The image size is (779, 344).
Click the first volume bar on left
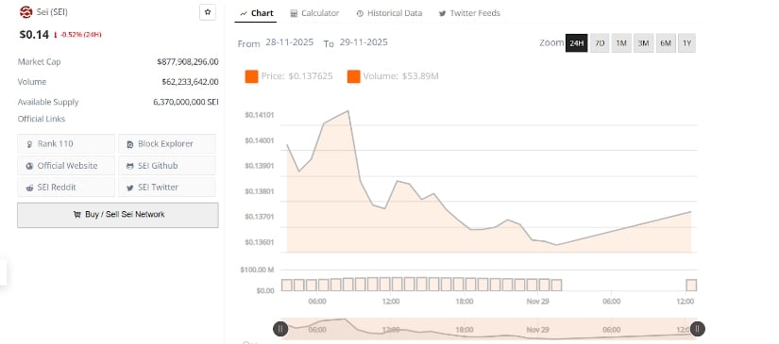pos(287,285)
